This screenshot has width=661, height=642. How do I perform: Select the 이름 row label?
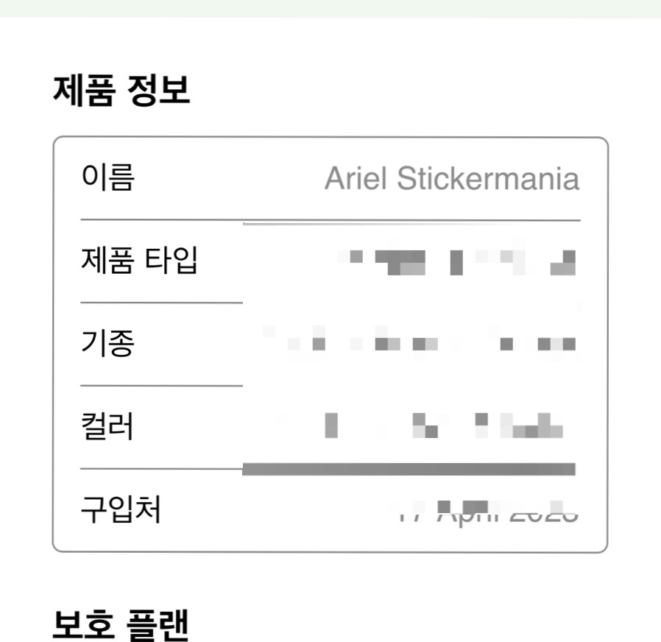click(x=108, y=177)
